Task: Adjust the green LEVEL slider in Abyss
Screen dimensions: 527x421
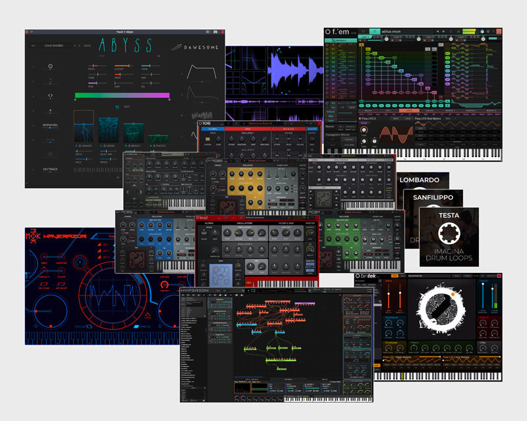Action: tap(150, 66)
